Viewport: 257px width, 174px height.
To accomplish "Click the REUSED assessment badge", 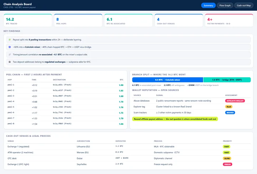I will point(230,113).
